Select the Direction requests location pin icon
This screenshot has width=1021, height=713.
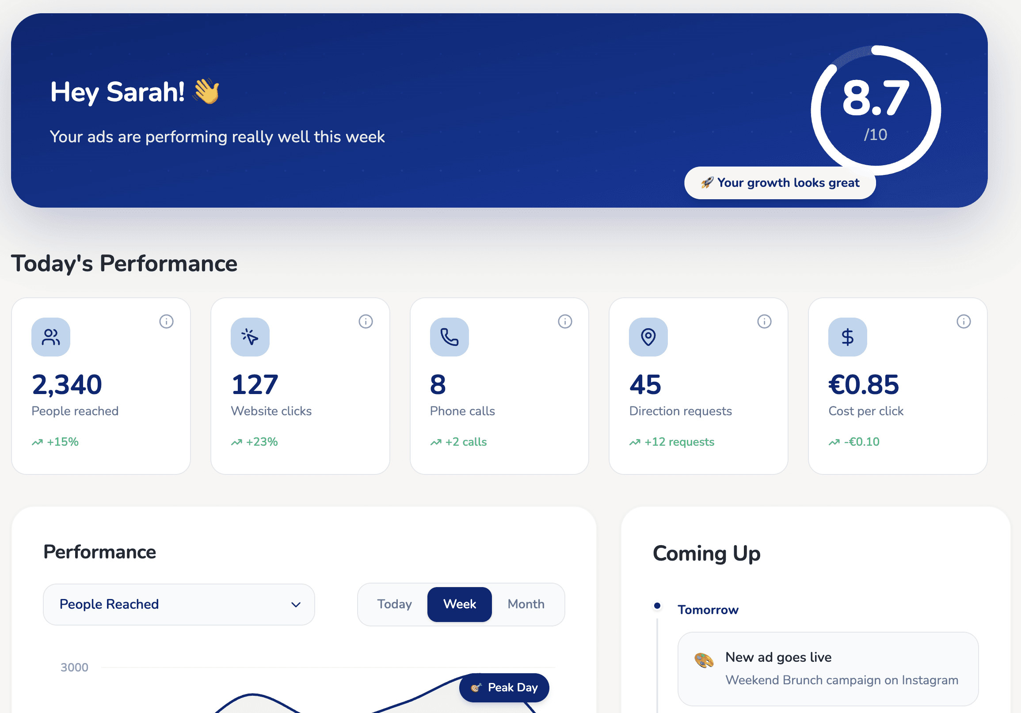click(648, 337)
